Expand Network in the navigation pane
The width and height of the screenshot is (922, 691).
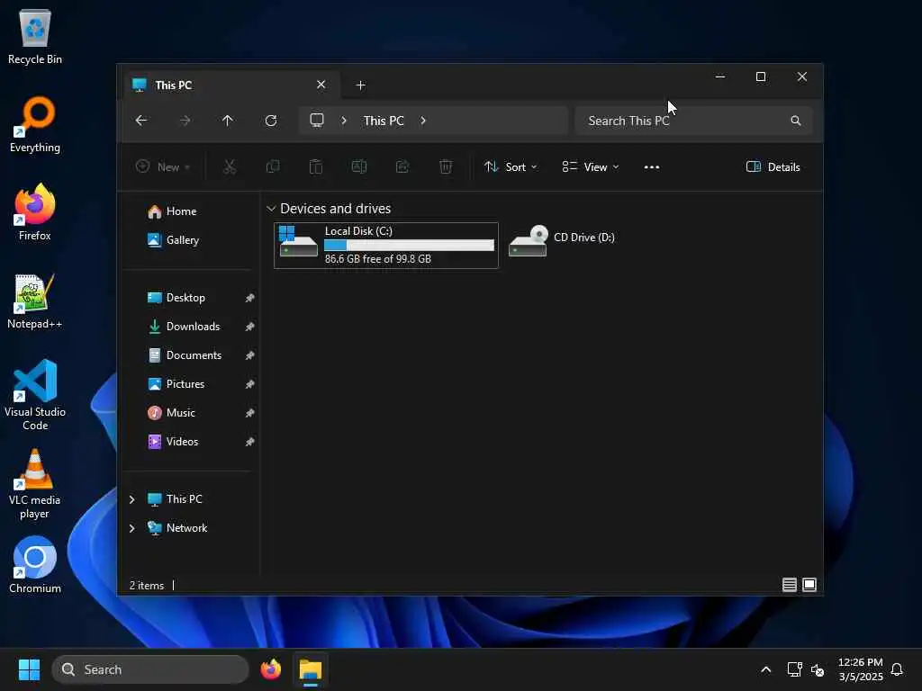tap(131, 528)
